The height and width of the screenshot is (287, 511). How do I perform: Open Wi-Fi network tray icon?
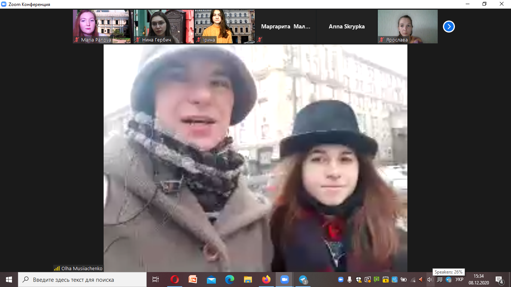coord(413,280)
